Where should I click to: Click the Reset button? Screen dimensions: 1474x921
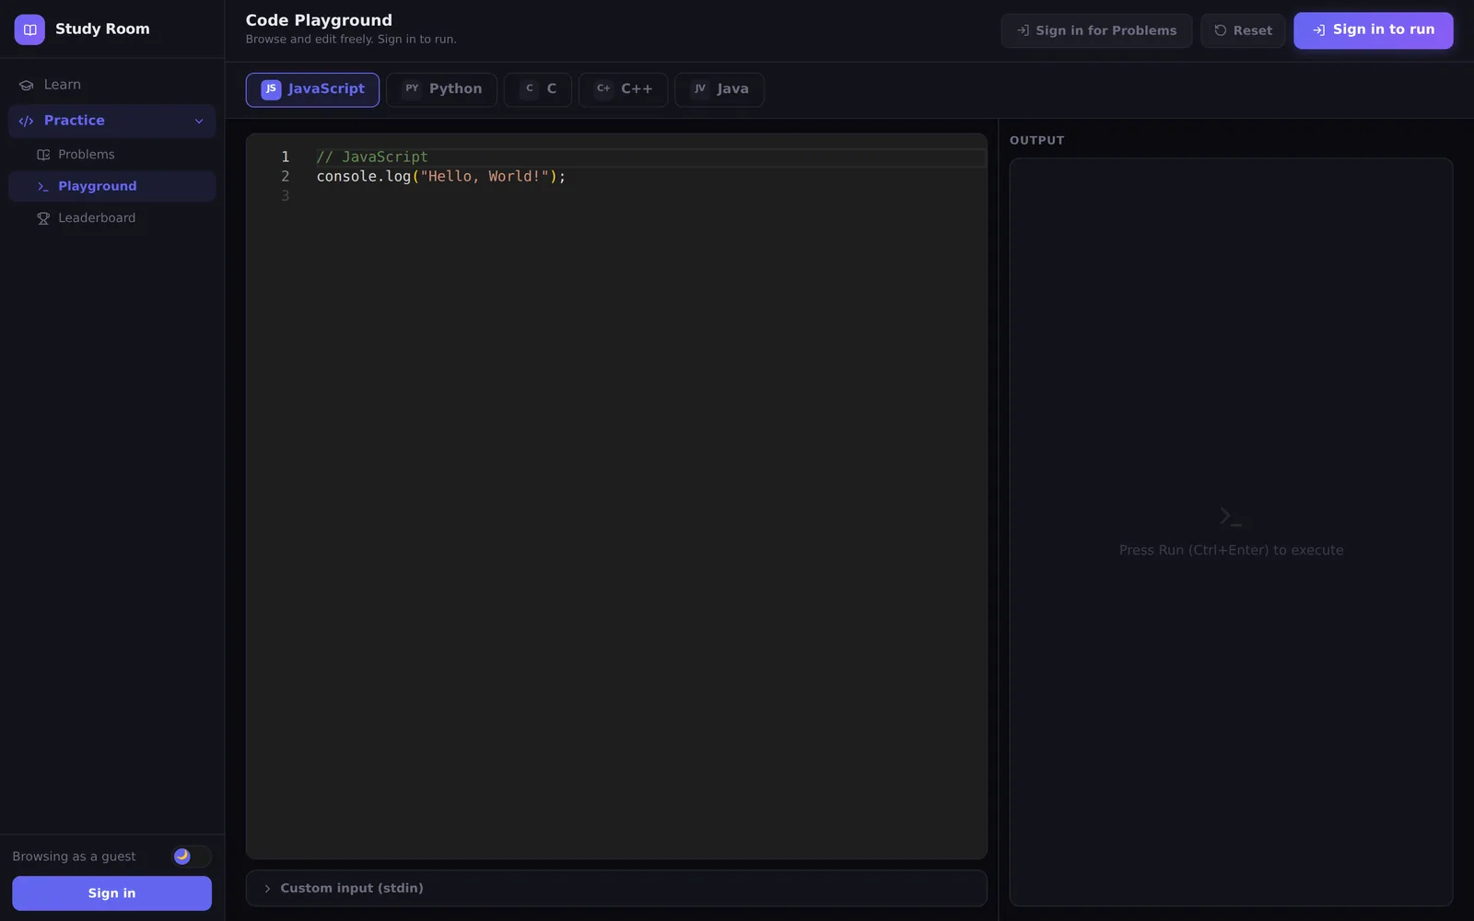(x=1243, y=30)
